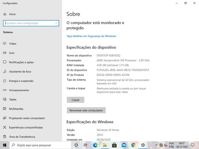
Task: Click AMD Sempron(tm) 145 Processor text
Action: point(117,61)
